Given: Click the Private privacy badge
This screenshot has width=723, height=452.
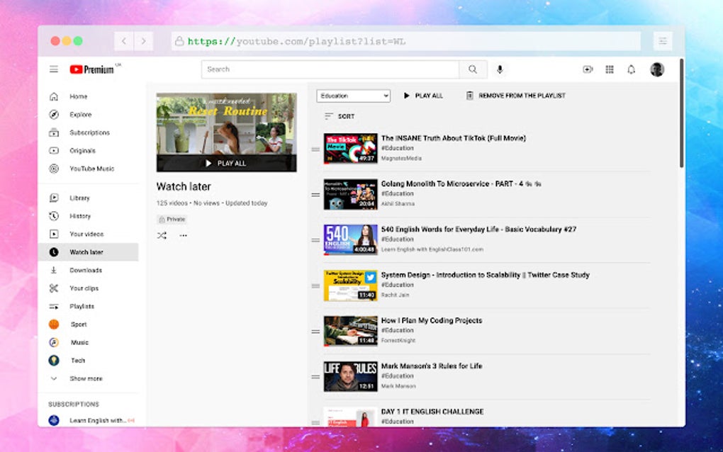Looking at the screenshot, I should pyautogui.click(x=172, y=220).
